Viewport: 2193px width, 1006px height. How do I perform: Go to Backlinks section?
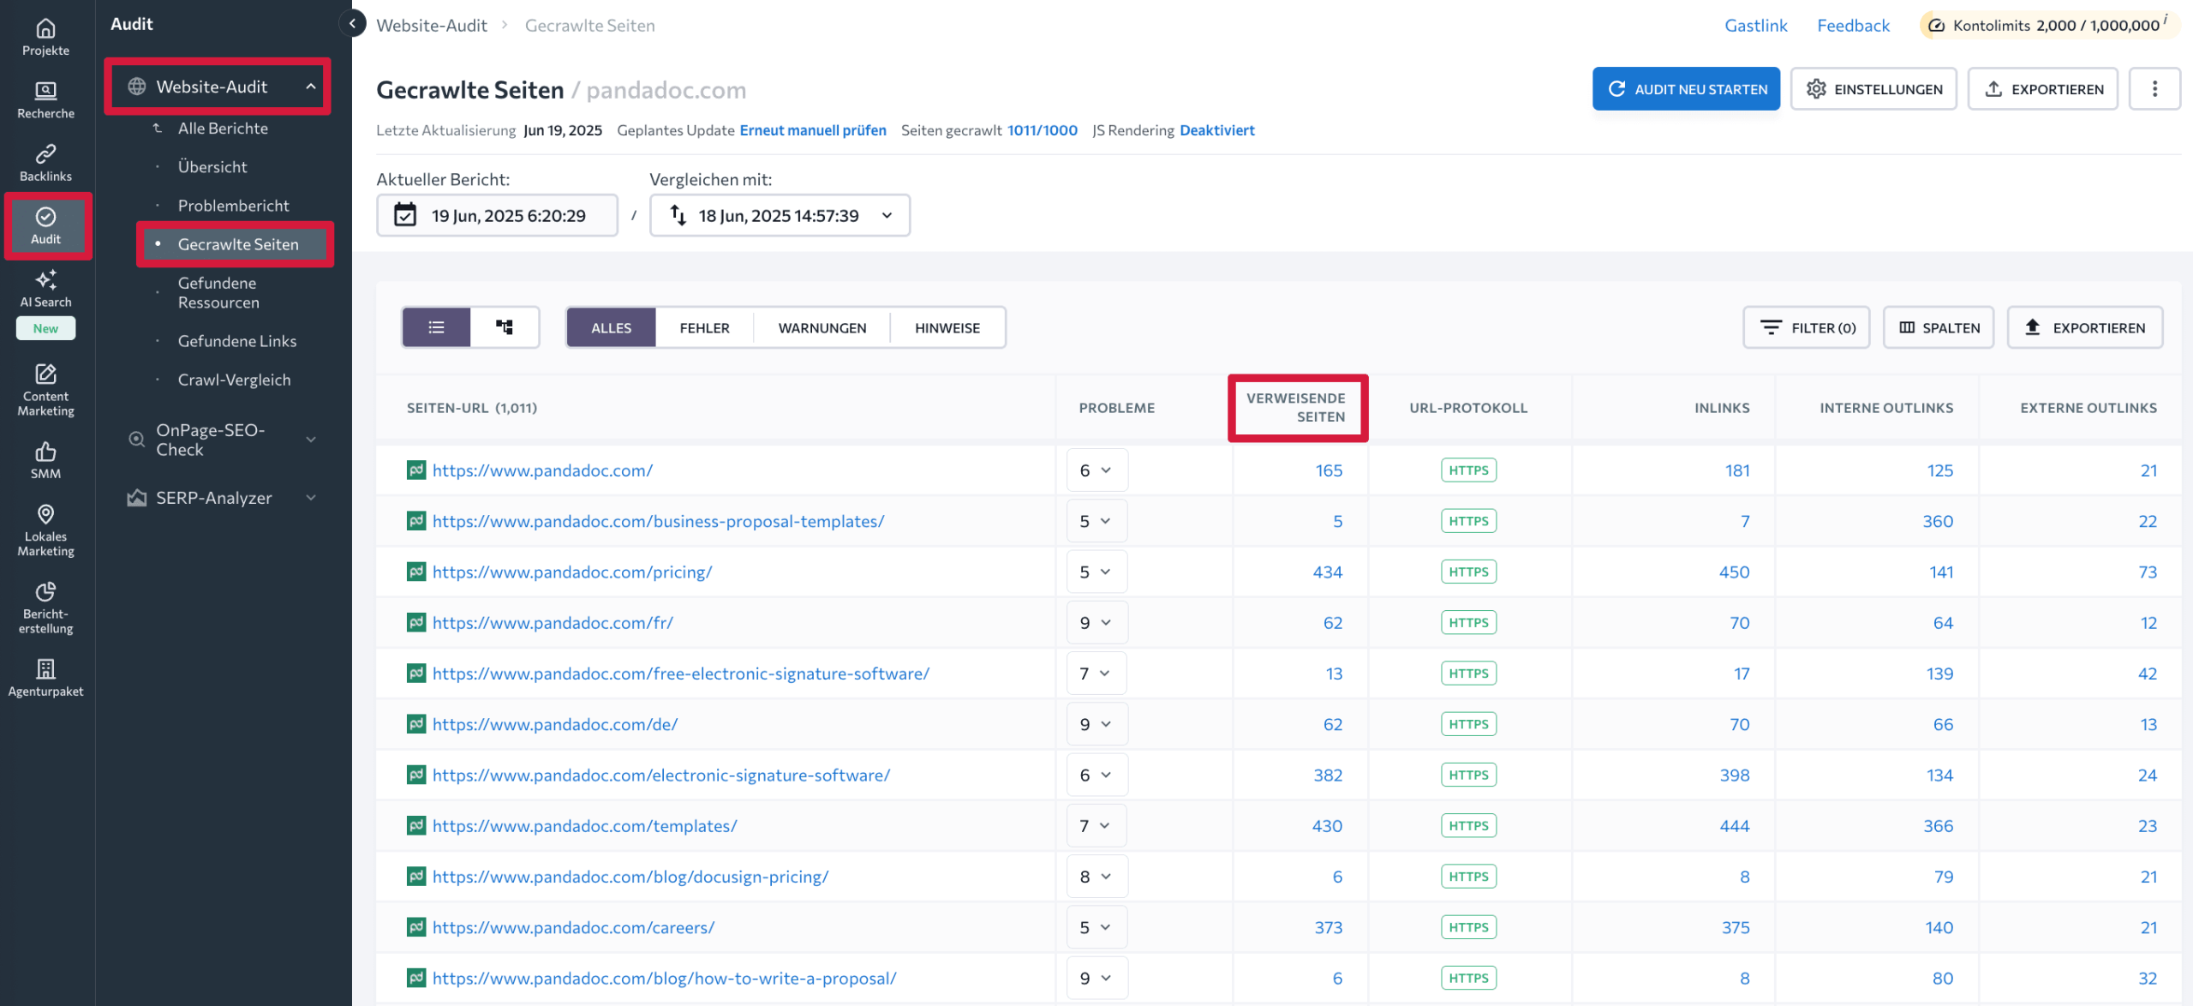click(x=45, y=163)
